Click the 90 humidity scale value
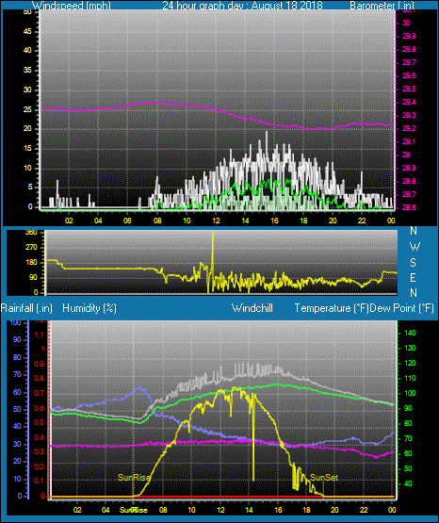Screen dimensions: 439x523 [x=17, y=340]
